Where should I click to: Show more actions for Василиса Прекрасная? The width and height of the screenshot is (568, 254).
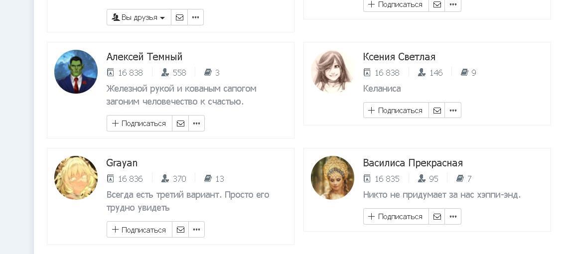(453, 217)
